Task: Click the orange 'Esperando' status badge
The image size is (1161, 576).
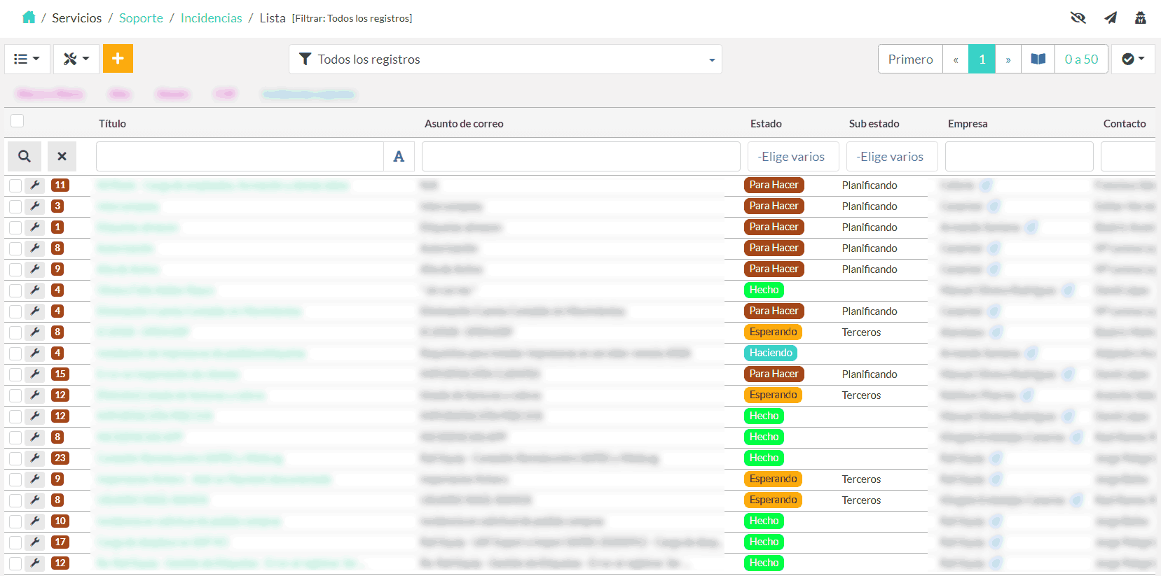Action: click(773, 332)
